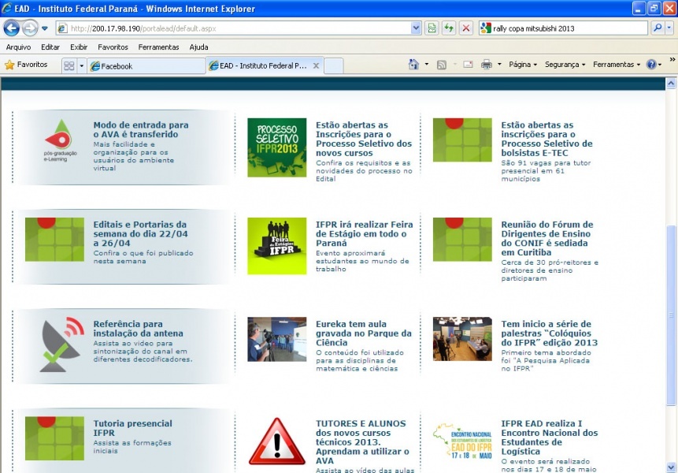
Task: Click the satellite antenna icon
Action: pos(61,345)
